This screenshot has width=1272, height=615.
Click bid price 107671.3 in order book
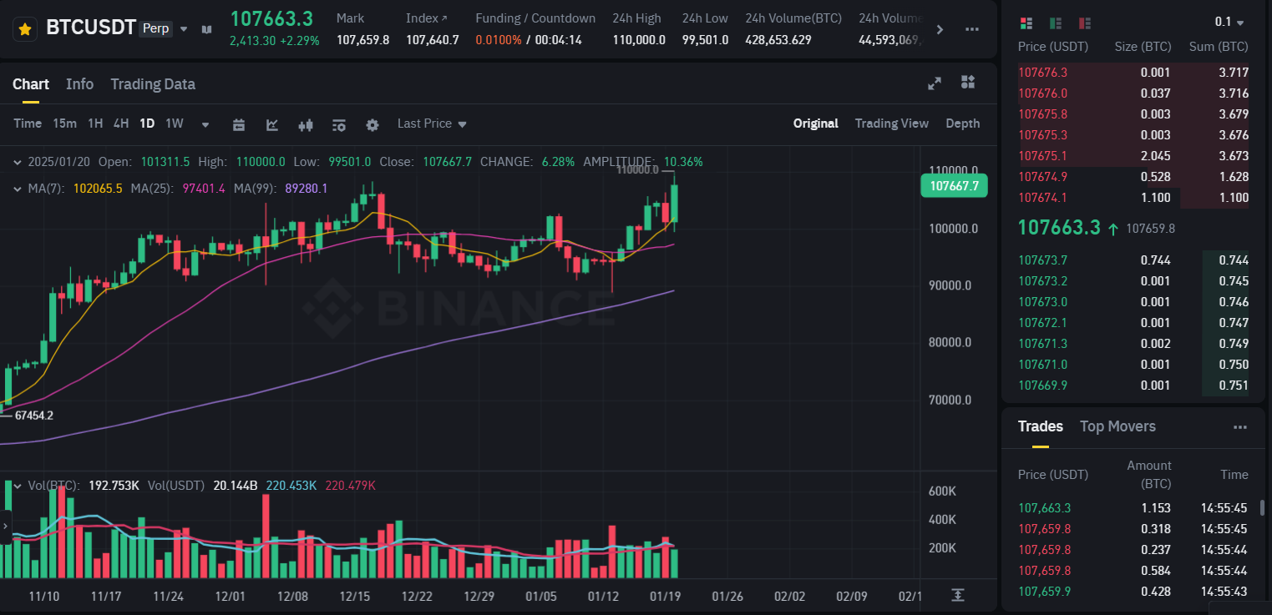click(x=1042, y=344)
